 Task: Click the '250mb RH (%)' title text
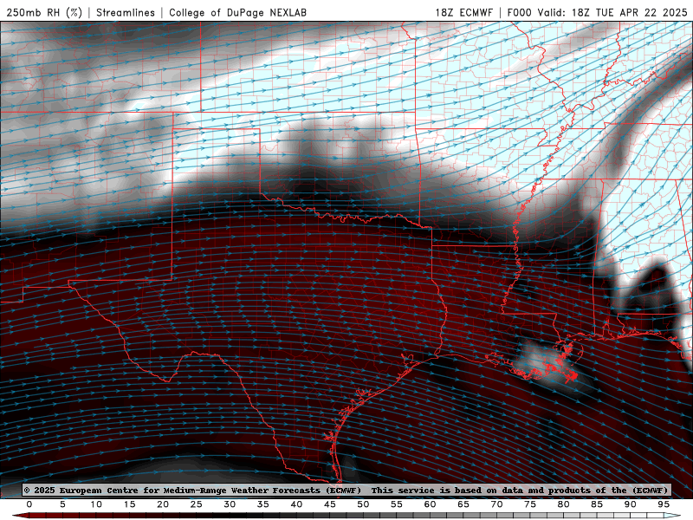click(x=44, y=12)
